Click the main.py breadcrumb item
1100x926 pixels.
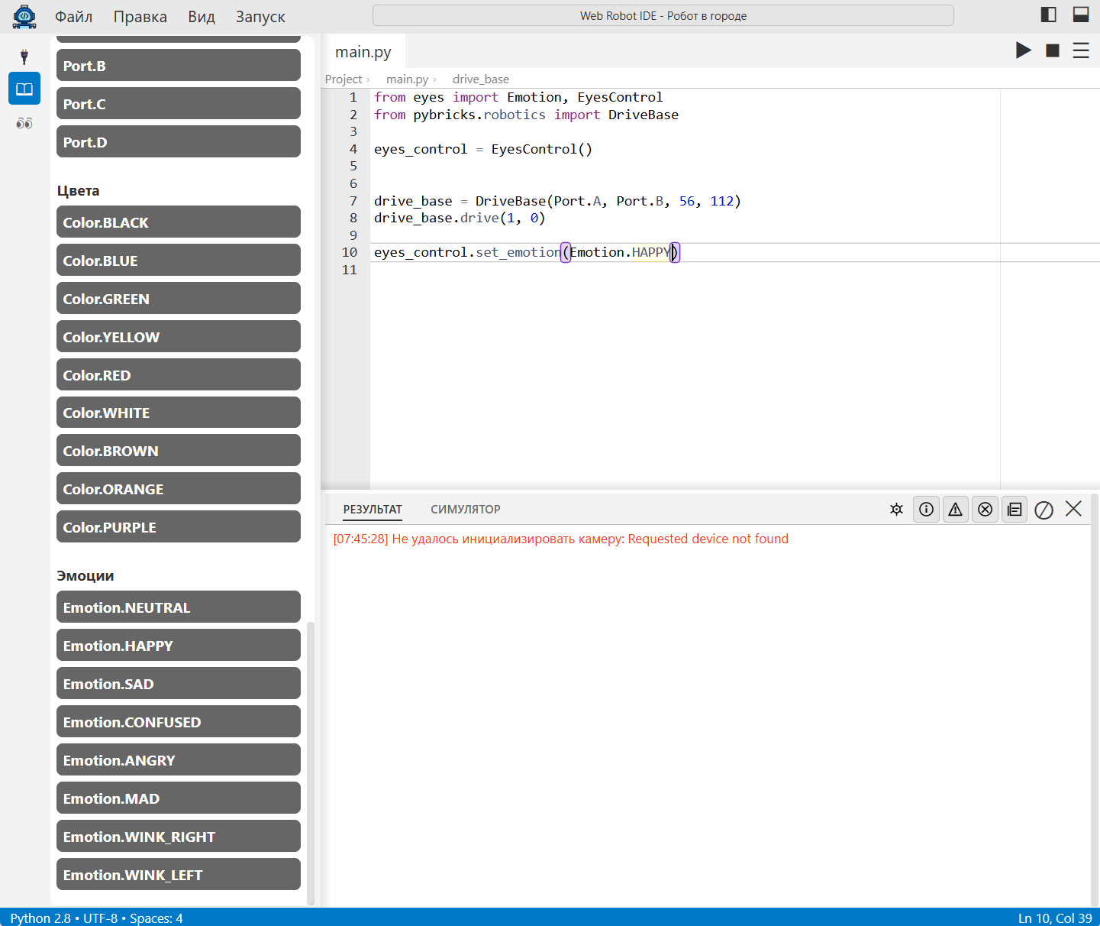pyautogui.click(x=407, y=79)
